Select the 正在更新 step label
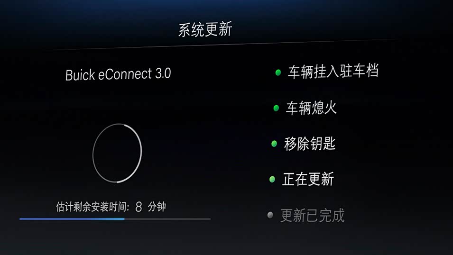453x255 pixels. [308, 179]
